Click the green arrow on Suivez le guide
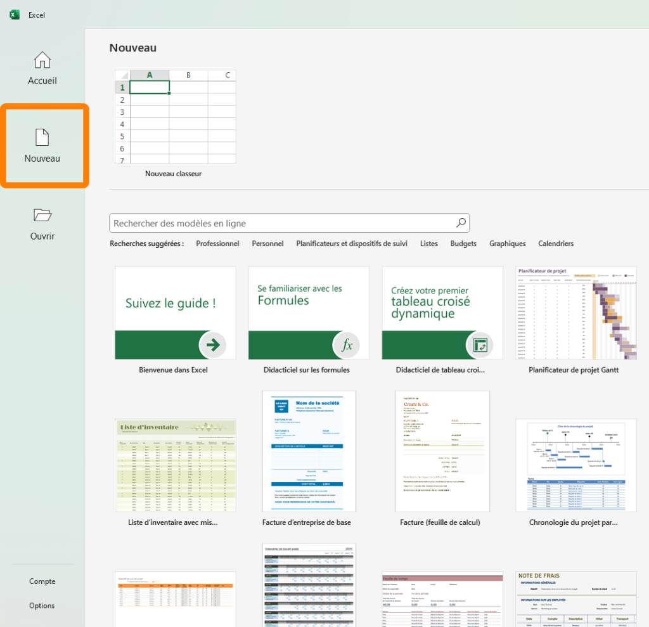Viewport: 649px width, 627px height. click(x=213, y=344)
